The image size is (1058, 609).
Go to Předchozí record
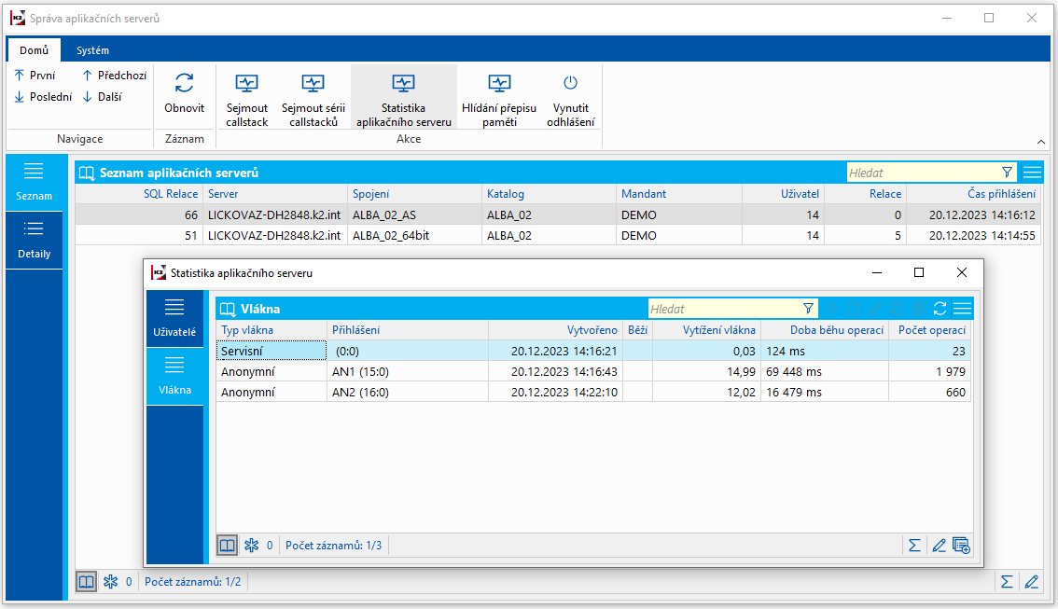(x=114, y=75)
